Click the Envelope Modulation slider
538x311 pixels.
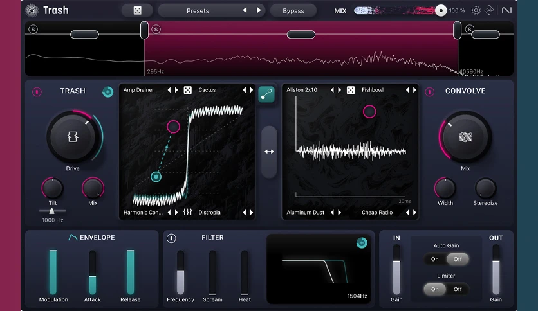tap(53, 272)
